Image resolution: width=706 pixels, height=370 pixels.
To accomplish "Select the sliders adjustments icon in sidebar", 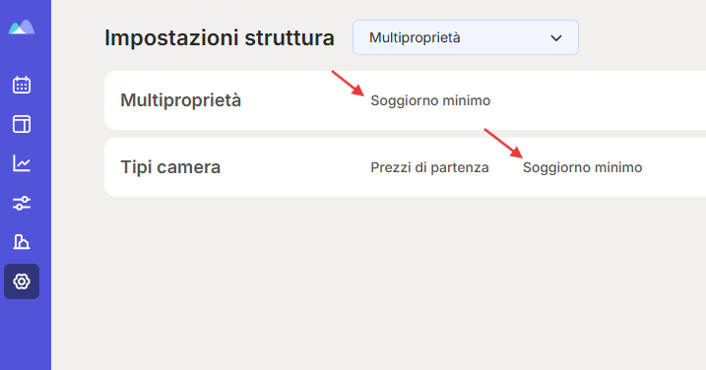I will [x=22, y=203].
